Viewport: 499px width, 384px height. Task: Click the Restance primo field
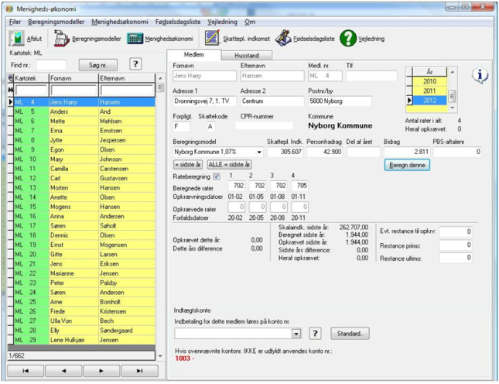[x=456, y=245]
